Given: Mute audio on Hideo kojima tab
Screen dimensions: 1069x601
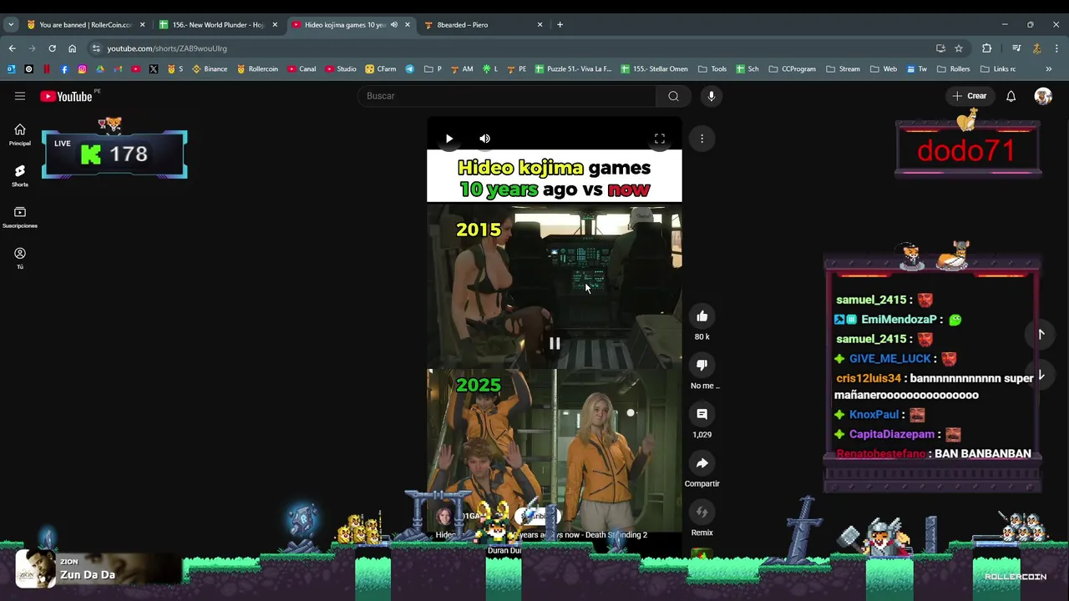Looking at the screenshot, I should (x=394, y=25).
